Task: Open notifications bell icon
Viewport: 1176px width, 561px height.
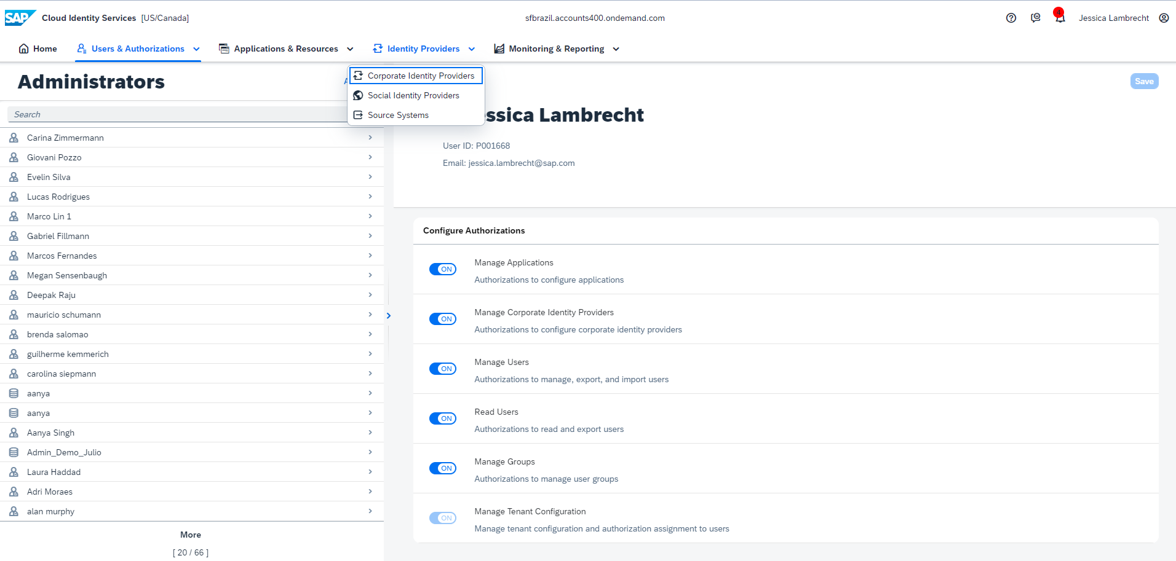Action: coord(1060,18)
